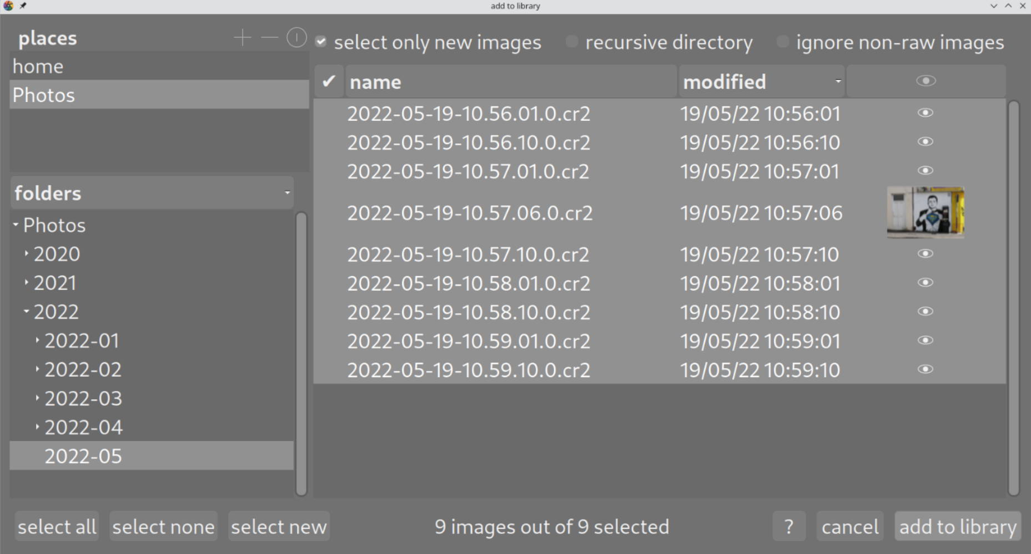Screen dimensions: 1031x554
Task: Click the checkmark column header
Action: [329, 82]
